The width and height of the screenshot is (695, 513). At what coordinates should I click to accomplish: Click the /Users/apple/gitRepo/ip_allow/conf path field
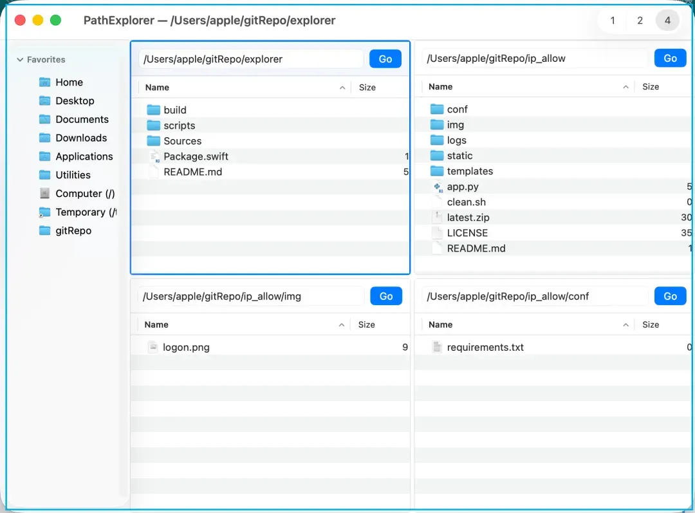[535, 296]
